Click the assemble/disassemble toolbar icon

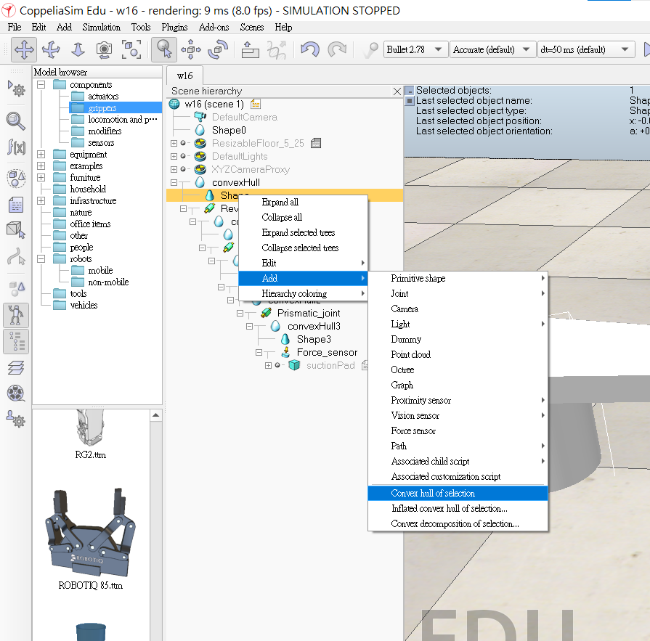click(x=251, y=49)
